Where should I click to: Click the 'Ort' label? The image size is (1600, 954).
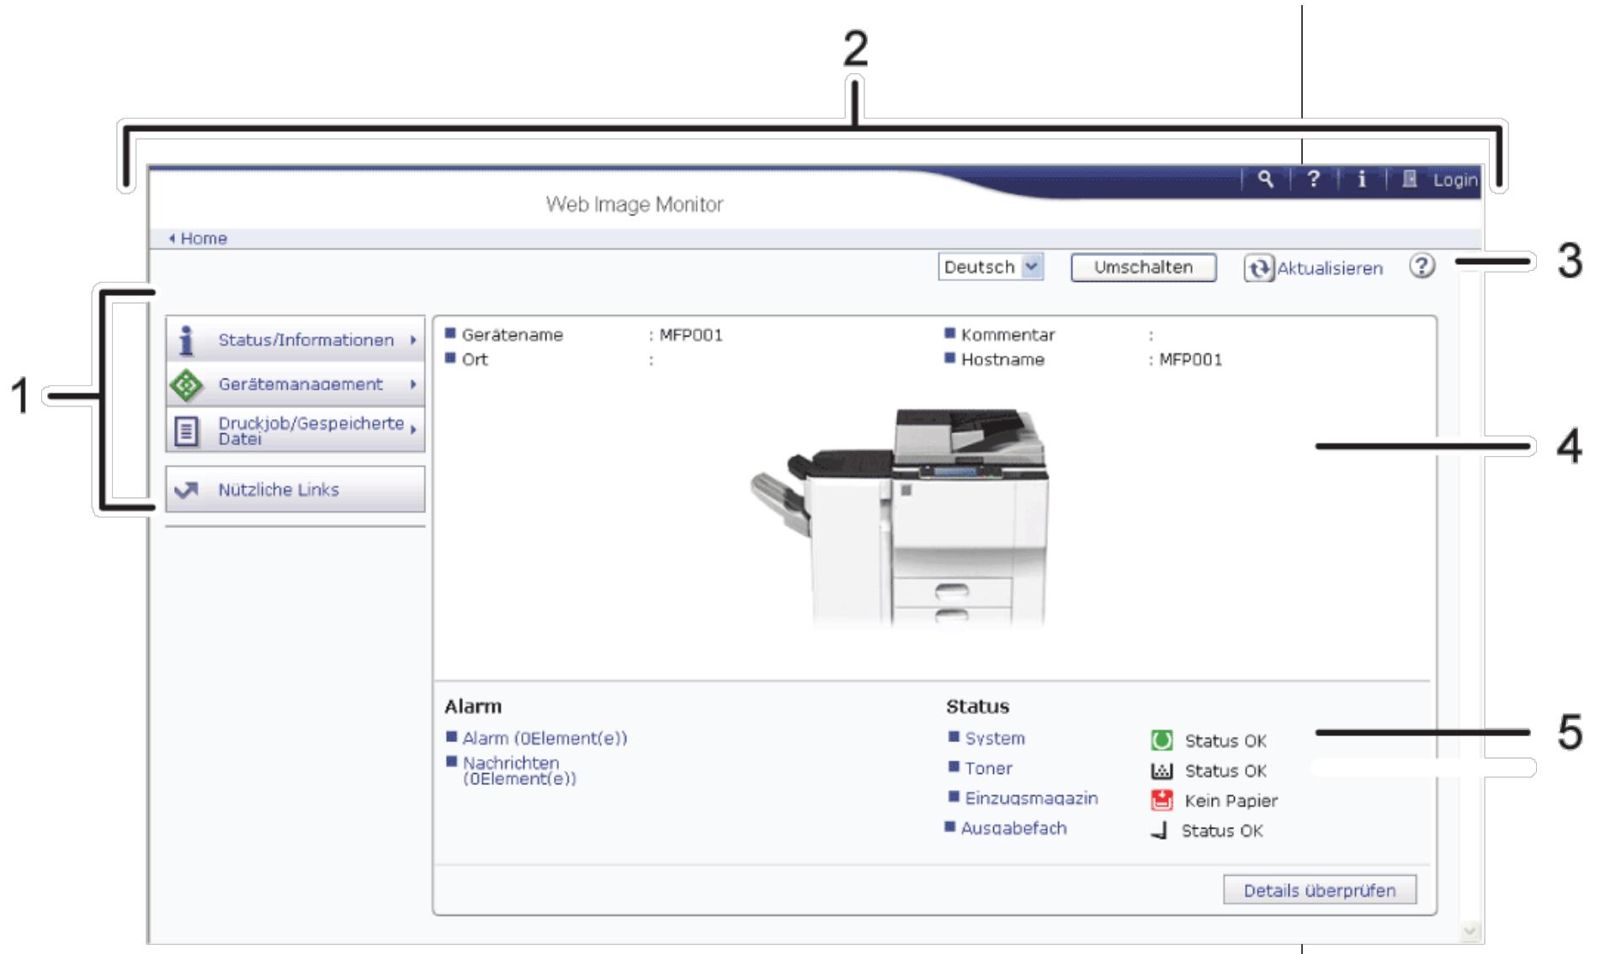pyautogui.click(x=475, y=360)
